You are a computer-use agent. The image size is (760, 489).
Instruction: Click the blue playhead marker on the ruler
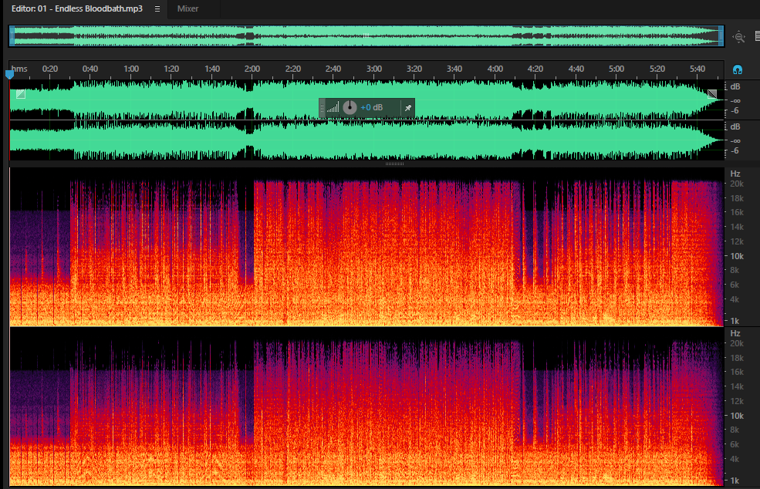(x=9, y=74)
